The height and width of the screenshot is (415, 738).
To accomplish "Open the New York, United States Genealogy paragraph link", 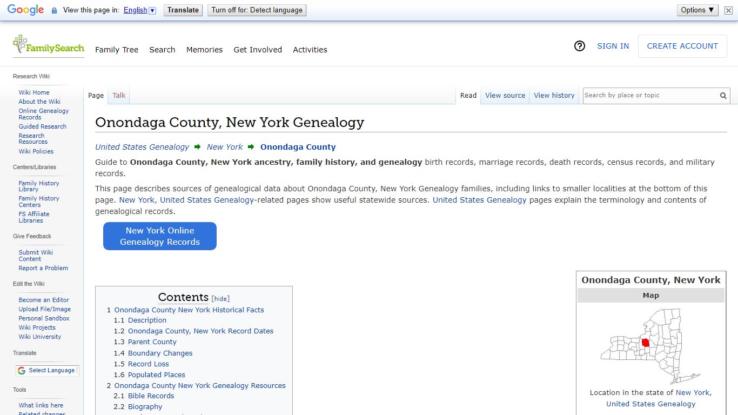I will pyautogui.click(x=186, y=200).
